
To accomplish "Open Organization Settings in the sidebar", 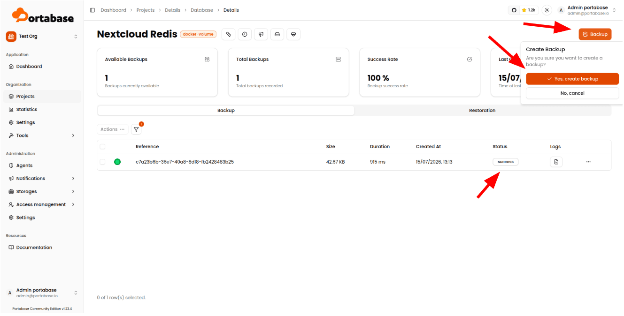I will (42, 122).
